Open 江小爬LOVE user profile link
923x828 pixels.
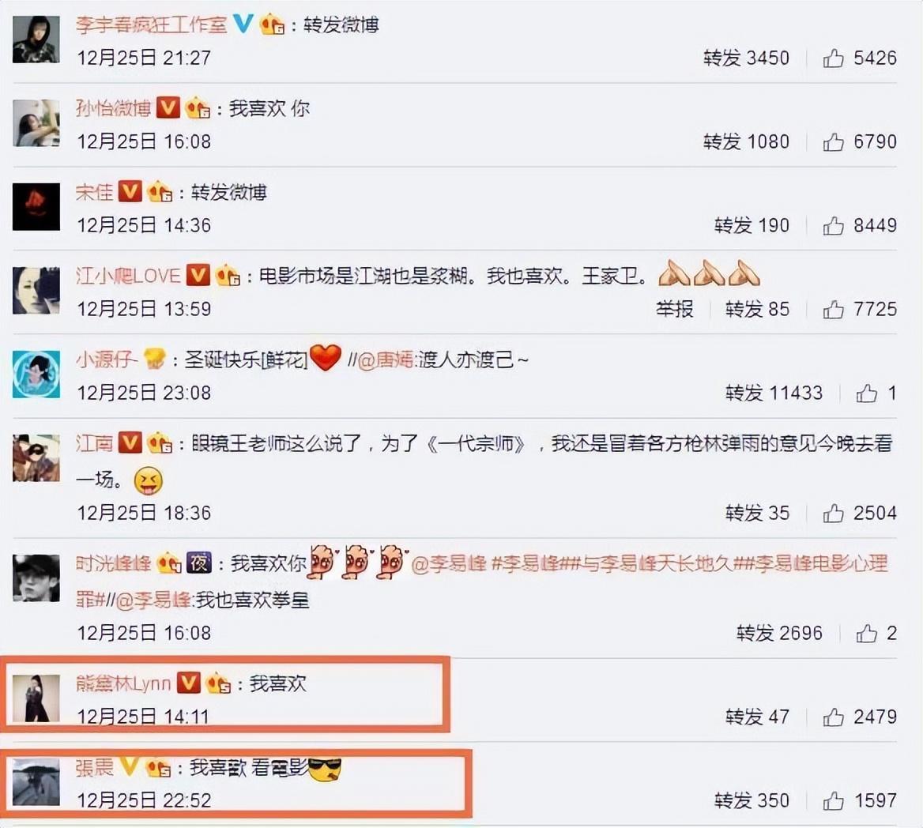click(128, 276)
